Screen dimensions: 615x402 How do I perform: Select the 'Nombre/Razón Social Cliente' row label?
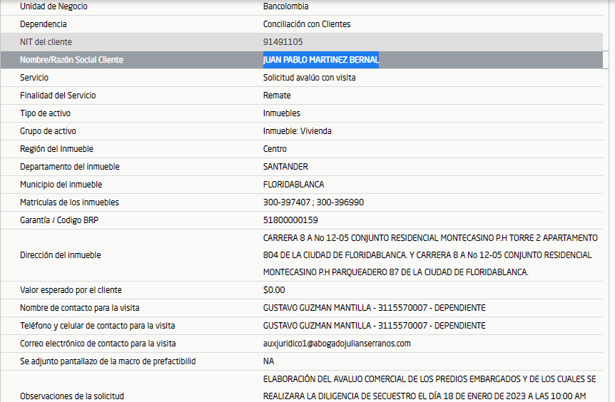71,60
